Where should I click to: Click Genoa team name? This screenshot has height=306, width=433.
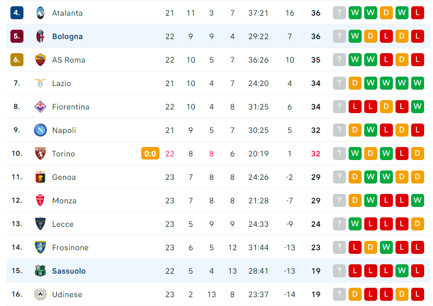pyautogui.click(x=64, y=177)
